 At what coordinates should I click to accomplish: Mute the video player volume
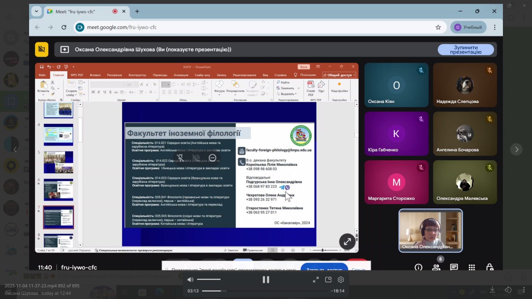click(190, 279)
